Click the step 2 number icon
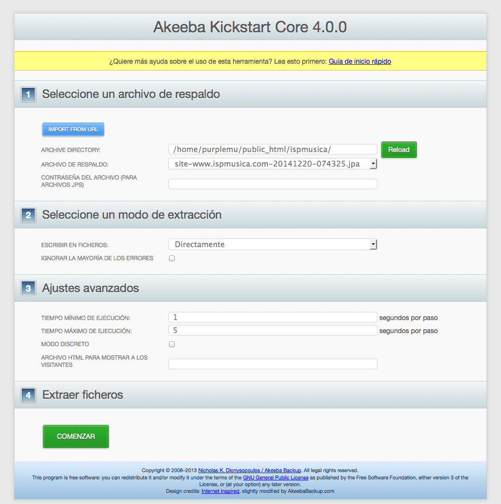The image size is (501, 504). pyautogui.click(x=28, y=215)
